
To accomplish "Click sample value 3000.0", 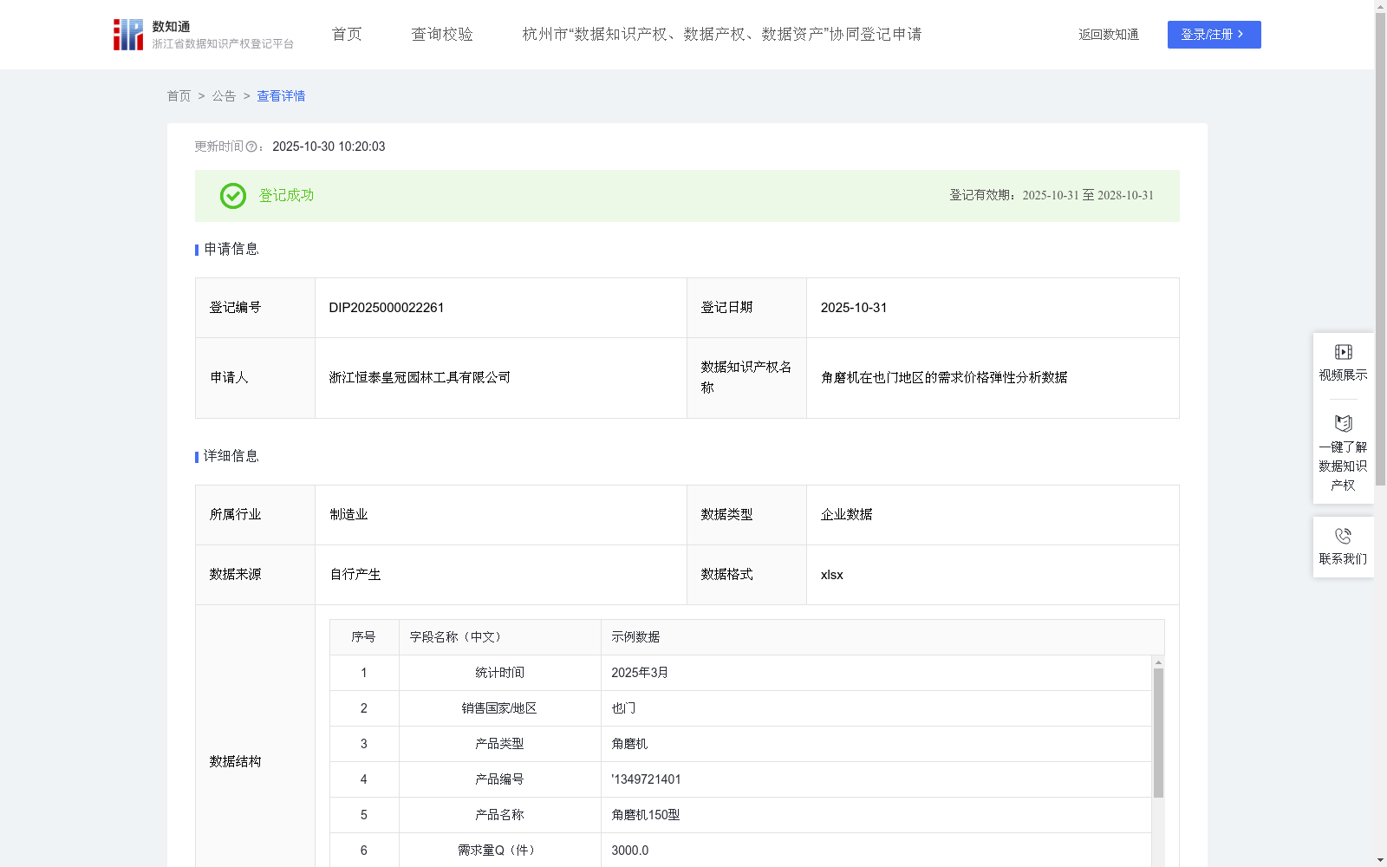I will tap(630, 851).
